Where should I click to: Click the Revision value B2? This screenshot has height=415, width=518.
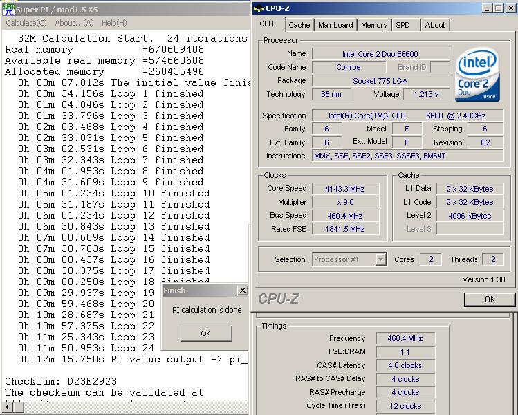point(485,142)
